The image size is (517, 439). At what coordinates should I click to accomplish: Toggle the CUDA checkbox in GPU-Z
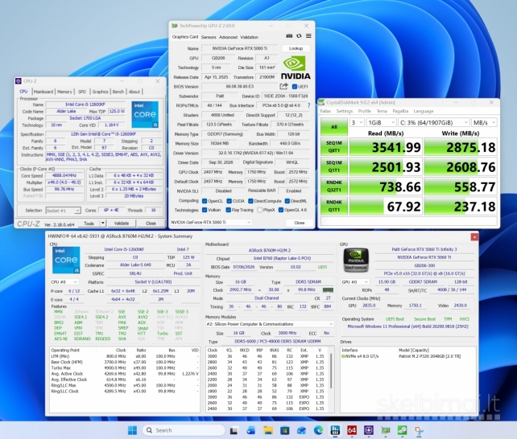[229, 201]
